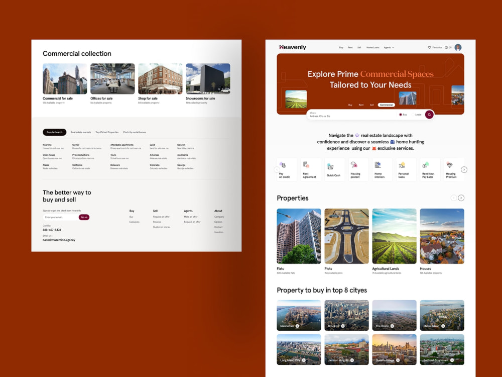Select the Home interiors service icon
502x377 pixels.
click(378, 165)
